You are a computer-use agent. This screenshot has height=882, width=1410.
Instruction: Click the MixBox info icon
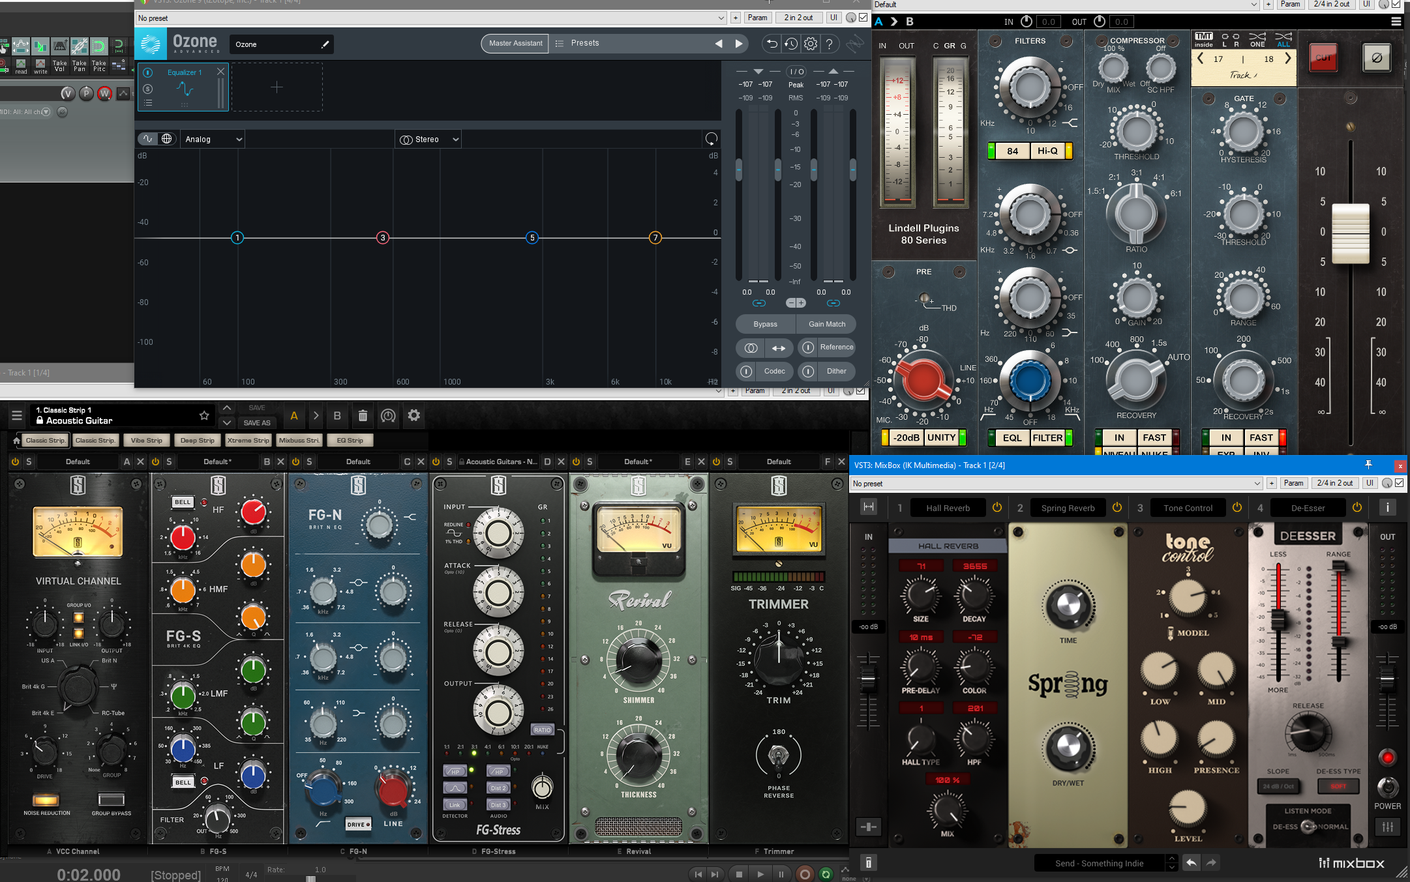coord(1388,507)
